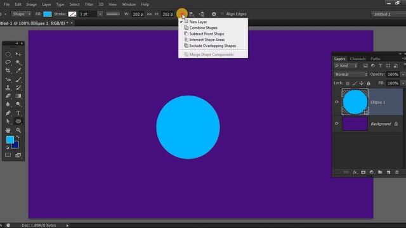Select the Pen tool

point(8,113)
